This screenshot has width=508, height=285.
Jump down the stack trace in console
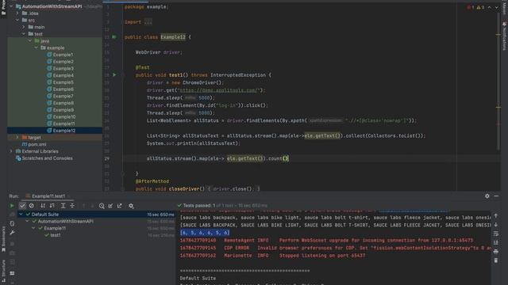(496, 225)
